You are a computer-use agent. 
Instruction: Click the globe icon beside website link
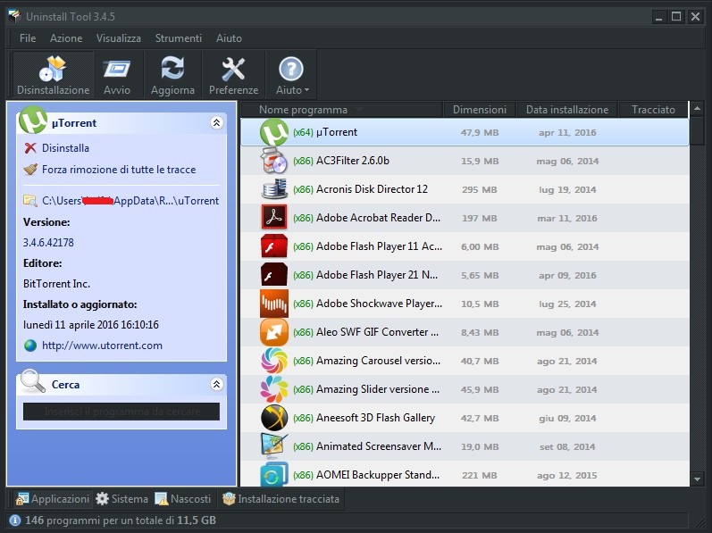(30, 346)
